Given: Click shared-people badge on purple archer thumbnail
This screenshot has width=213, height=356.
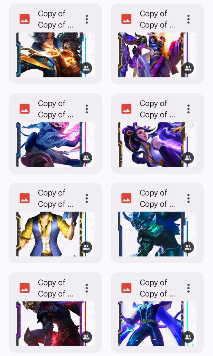Looking at the screenshot, I should [x=188, y=68].
